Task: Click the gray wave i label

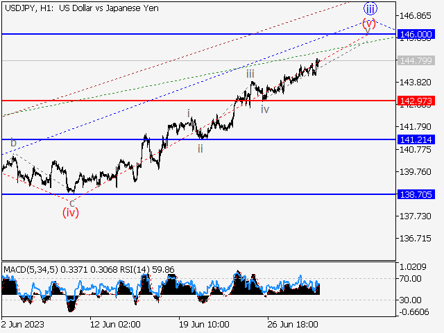Action: (189, 114)
